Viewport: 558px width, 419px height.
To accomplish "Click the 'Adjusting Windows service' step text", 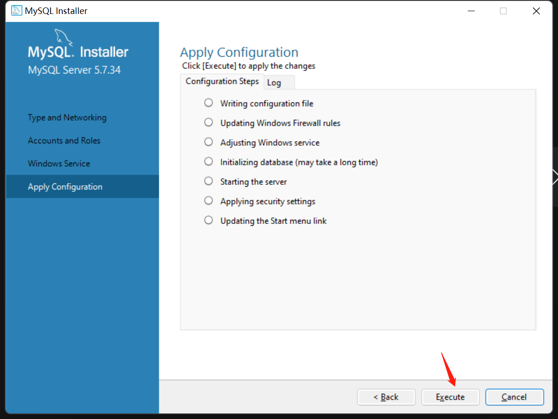I will point(270,143).
